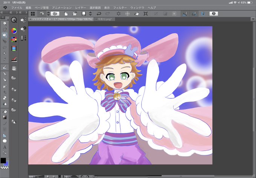256x178 pixels.
Task: Select the Ruler triangle tool
Action: point(5,135)
